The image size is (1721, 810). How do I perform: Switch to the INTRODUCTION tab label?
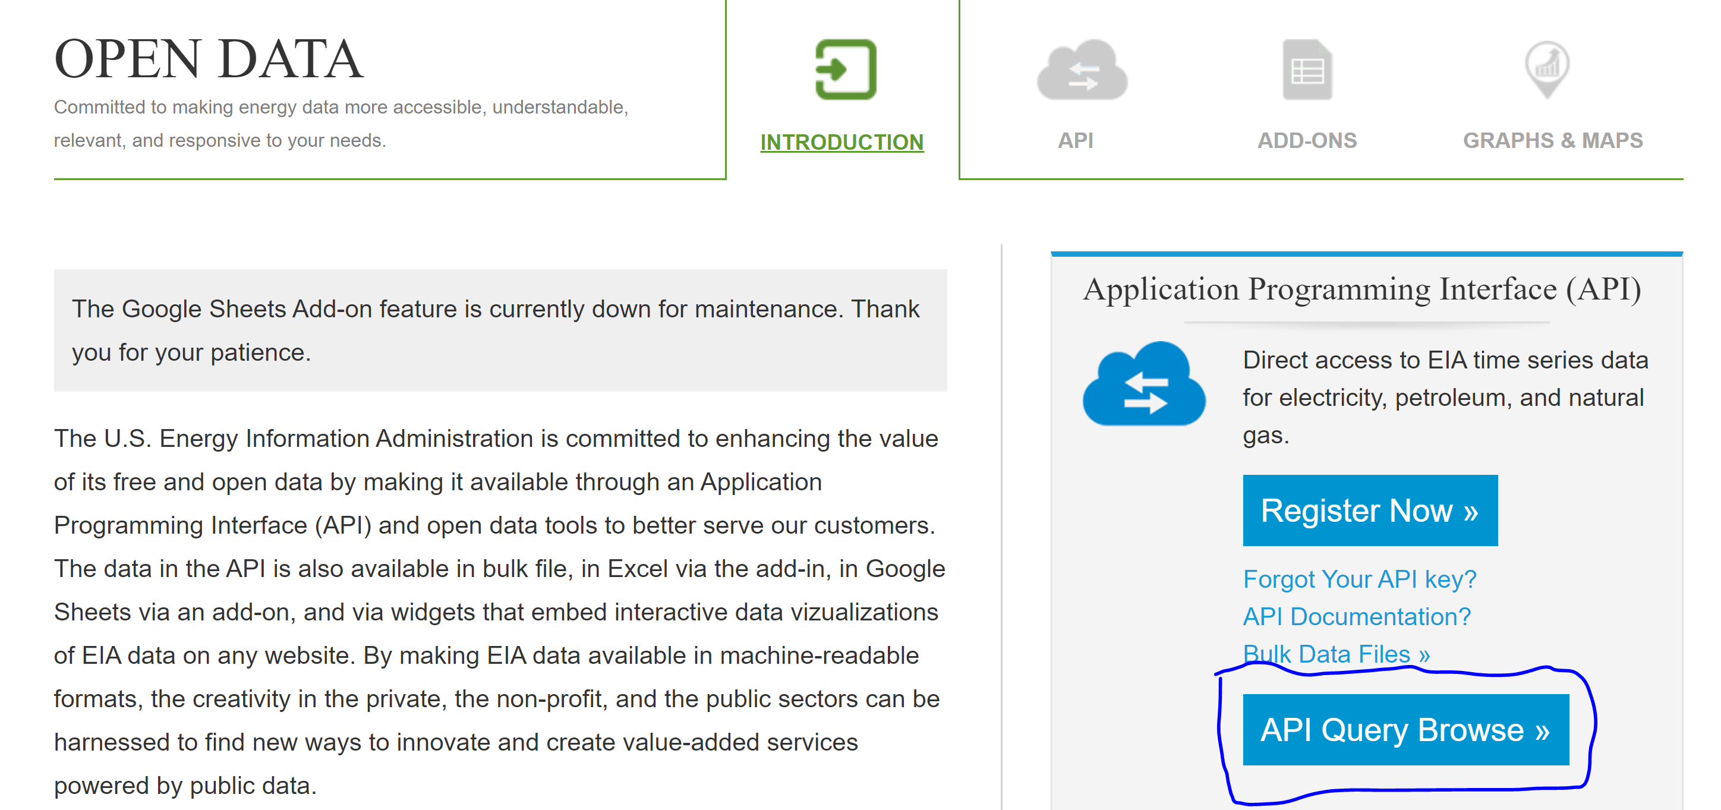coord(842,141)
